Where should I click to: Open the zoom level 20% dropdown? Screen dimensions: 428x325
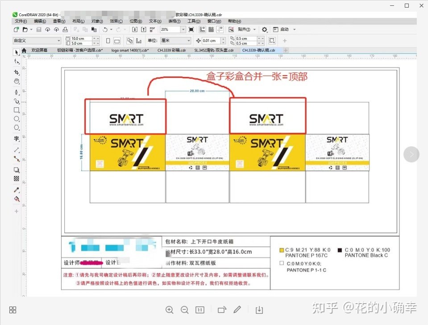coord(183,29)
